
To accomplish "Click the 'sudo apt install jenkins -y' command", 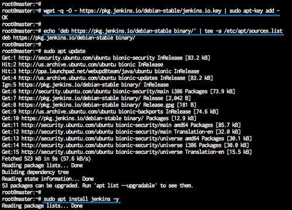I will point(81,199).
